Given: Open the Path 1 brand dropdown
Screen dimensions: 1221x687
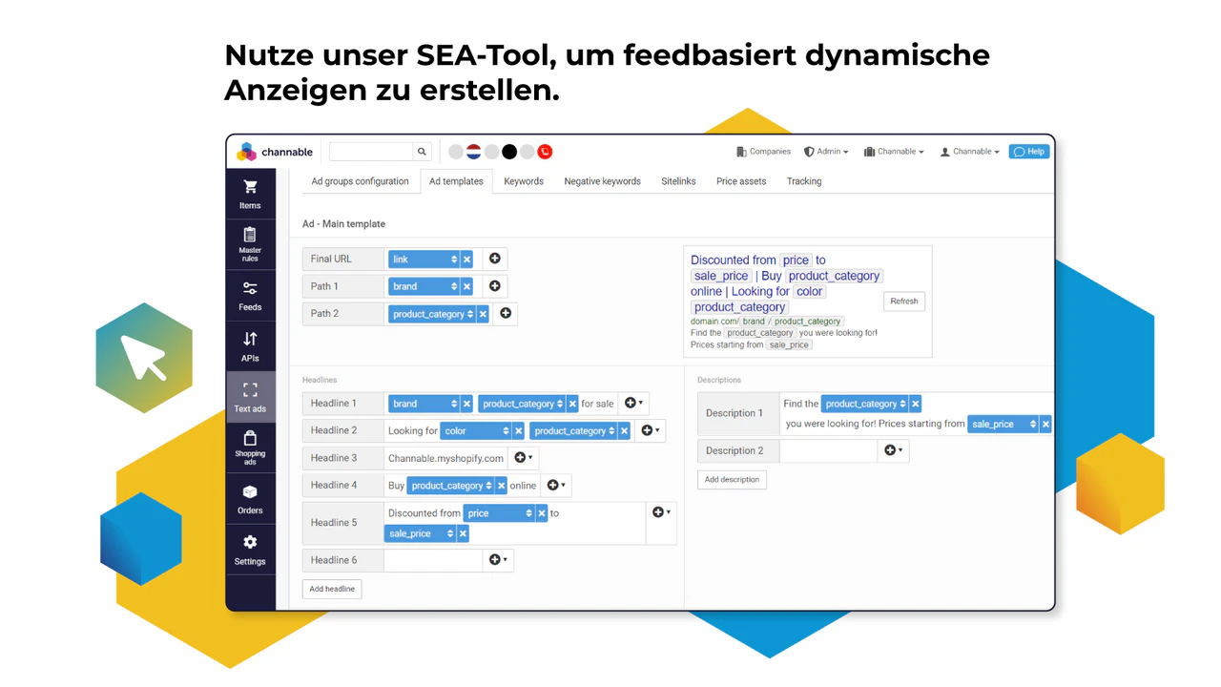Looking at the screenshot, I should [424, 286].
